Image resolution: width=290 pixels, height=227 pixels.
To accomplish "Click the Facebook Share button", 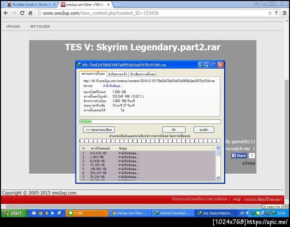I will [239, 156].
